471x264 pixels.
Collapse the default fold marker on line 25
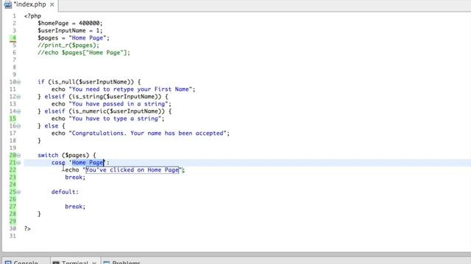tap(18, 192)
